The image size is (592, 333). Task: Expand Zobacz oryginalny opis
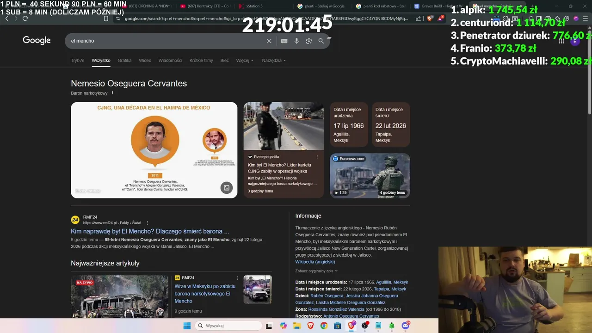click(316, 271)
